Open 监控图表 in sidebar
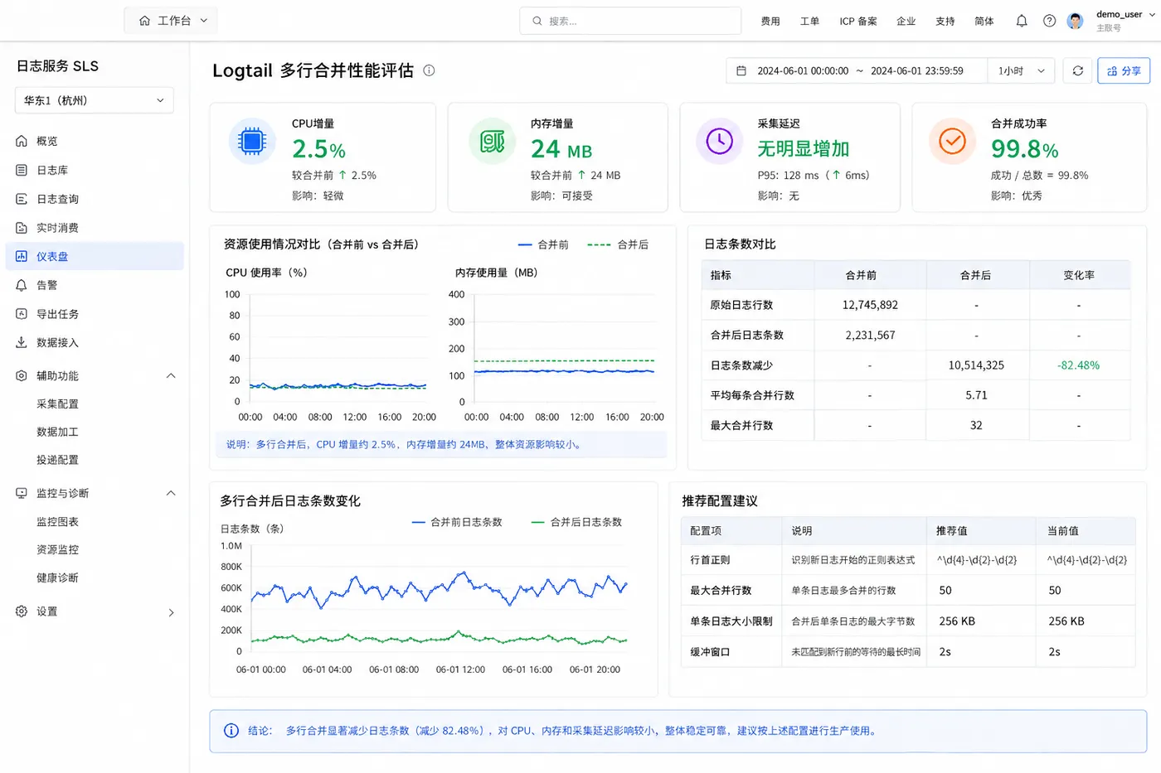Image resolution: width=1161 pixels, height=773 pixels. click(x=57, y=522)
